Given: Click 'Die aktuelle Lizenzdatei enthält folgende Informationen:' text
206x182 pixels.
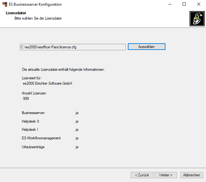Looking at the screenshot, I should pos(63,70).
